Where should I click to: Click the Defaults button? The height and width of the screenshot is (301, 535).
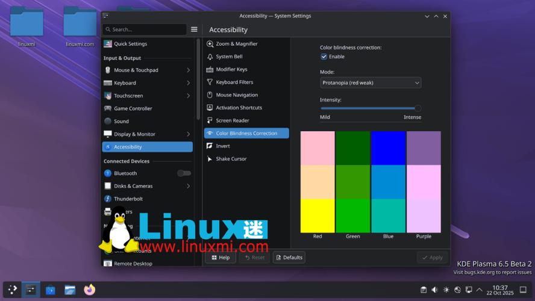(x=289, y=258)
